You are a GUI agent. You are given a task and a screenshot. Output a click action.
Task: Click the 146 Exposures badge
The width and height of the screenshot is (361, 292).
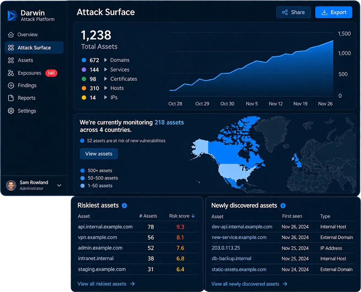coord(51,73)
